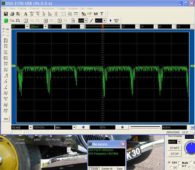Toggle the CH1 checkbox in right panel

[x=169, y=163]
